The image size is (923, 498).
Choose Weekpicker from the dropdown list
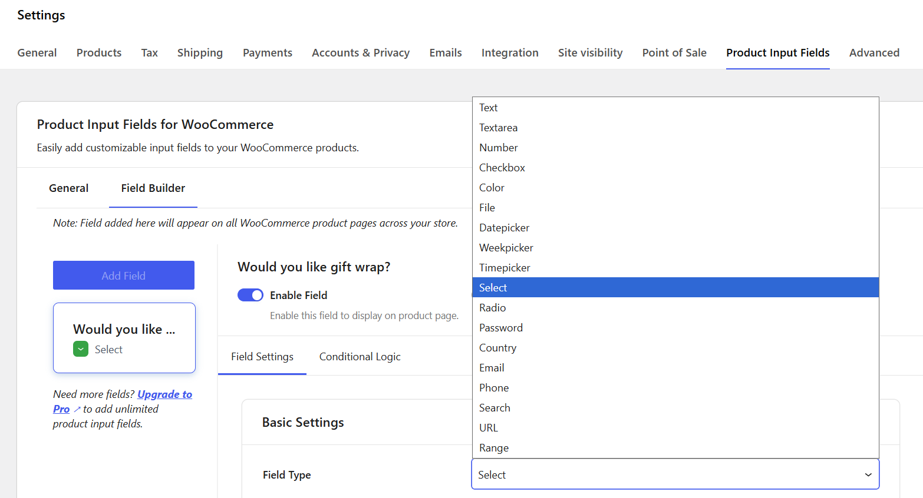675,248
